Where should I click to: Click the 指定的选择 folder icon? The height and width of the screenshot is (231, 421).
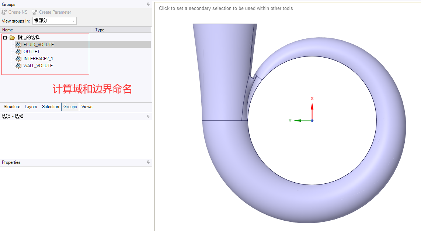pyautogui.click(x=12, y=38)
